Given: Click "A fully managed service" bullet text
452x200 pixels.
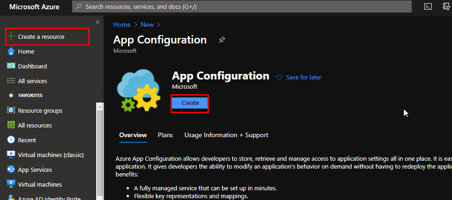Looking at the screenshot, I should point(205,188).
